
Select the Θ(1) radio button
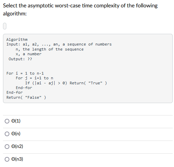pyautogui.click(x=7, y=121)
